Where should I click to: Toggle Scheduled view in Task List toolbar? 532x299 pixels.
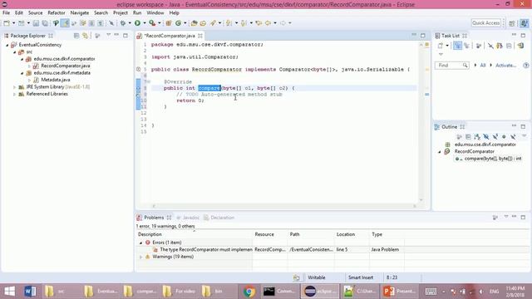pos(467,46)
